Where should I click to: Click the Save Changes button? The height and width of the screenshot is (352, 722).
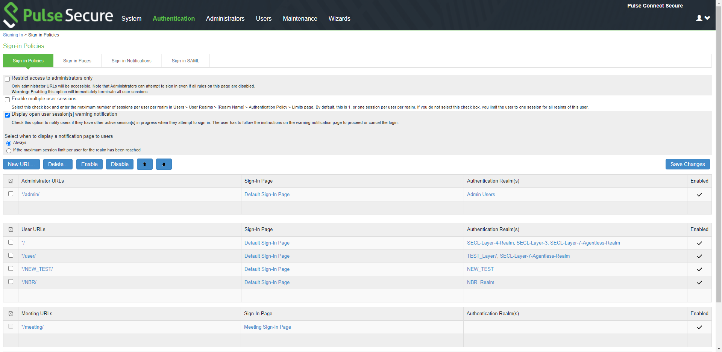coord(687,165)
